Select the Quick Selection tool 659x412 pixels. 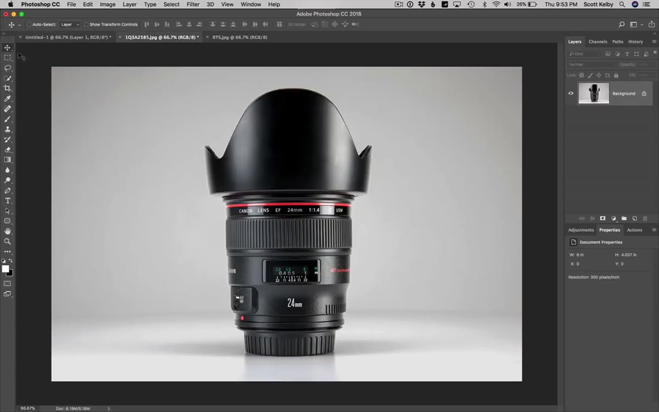click(x=7, y=78)
